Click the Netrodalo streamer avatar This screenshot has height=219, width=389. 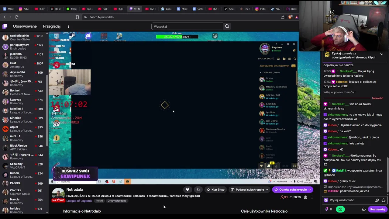(58, 193)
